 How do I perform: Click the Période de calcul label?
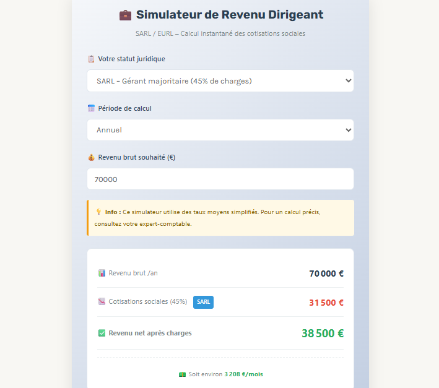coord(124,108)
